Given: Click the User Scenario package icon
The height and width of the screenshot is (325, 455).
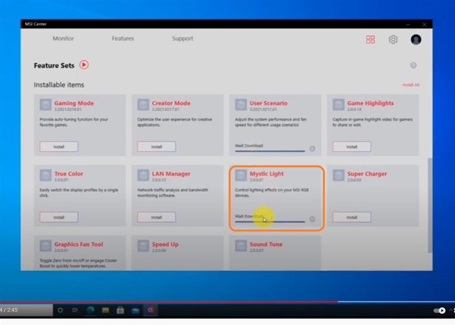Looking at the screenshot, I should pyautogui.click(x=241, y=104).
